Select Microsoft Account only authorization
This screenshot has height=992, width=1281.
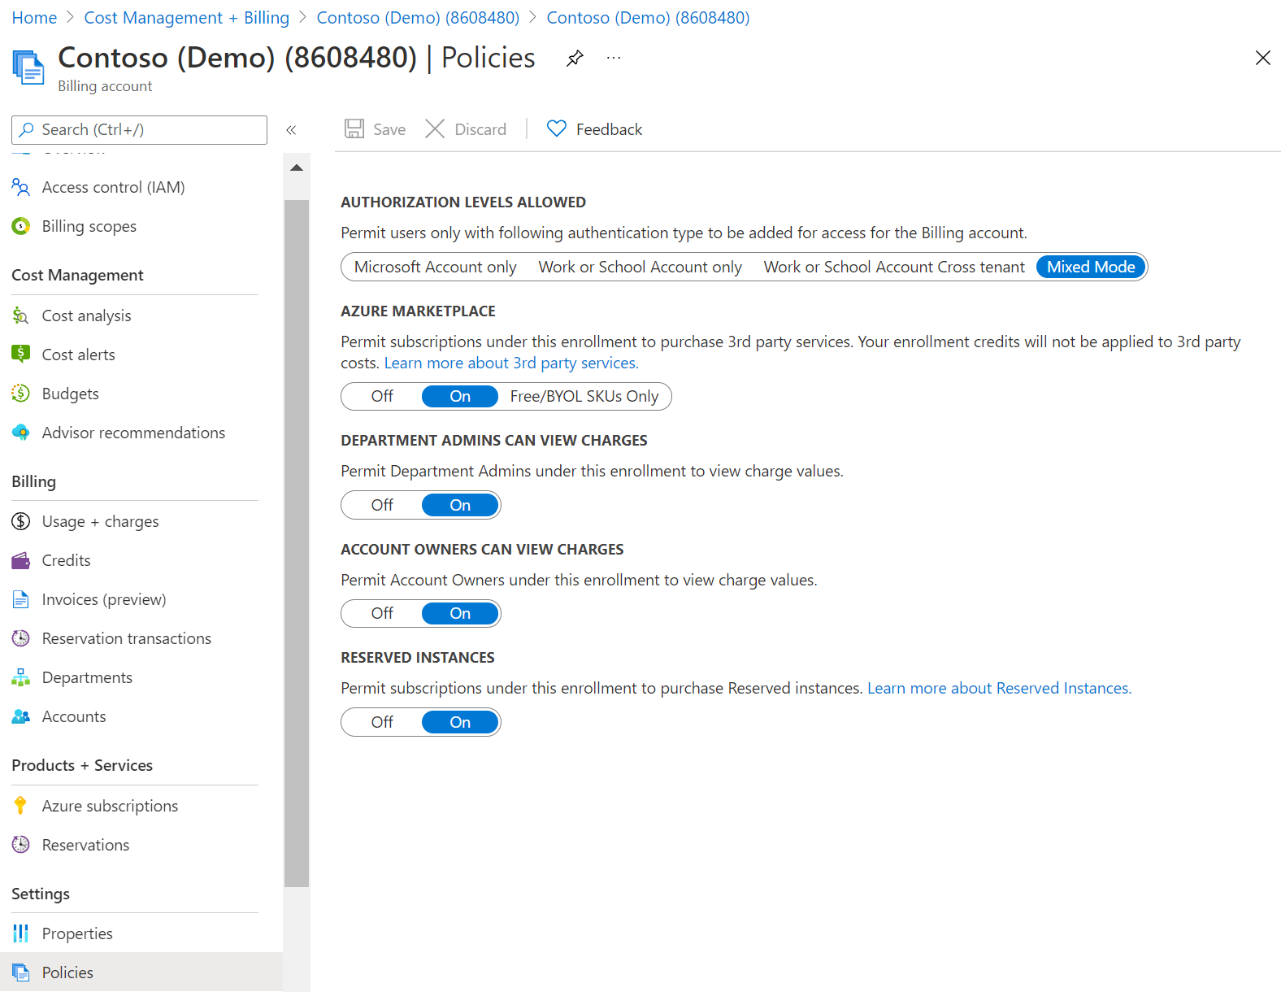[x=436, y=267]
